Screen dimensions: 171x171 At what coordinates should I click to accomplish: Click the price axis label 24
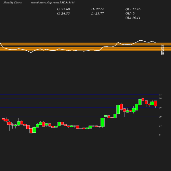click(160, 107)
